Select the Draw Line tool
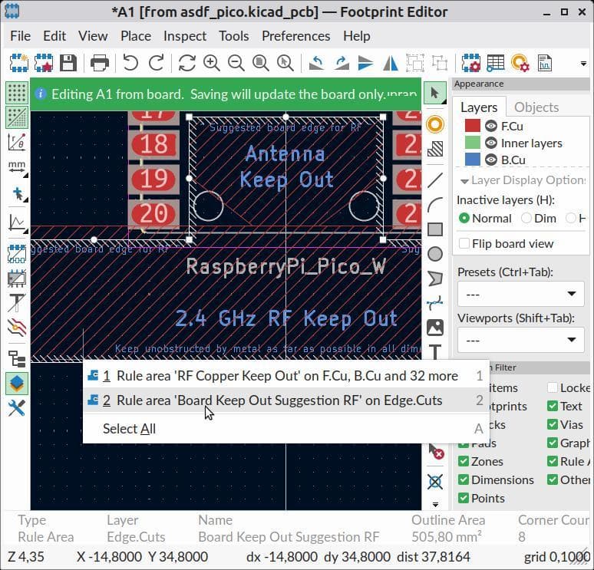594x570 pixels. coord(435,180)
